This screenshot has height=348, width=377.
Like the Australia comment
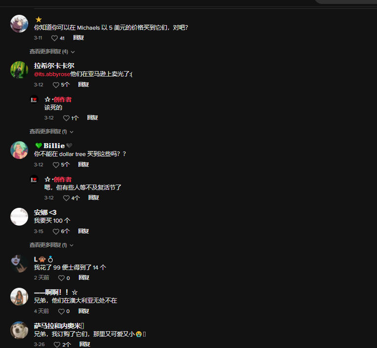point(62,311)
